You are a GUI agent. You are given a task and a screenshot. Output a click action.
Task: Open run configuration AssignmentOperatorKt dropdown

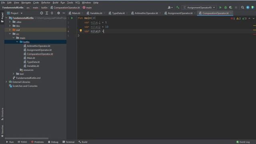pyautogui.click(x=199, y=8)
